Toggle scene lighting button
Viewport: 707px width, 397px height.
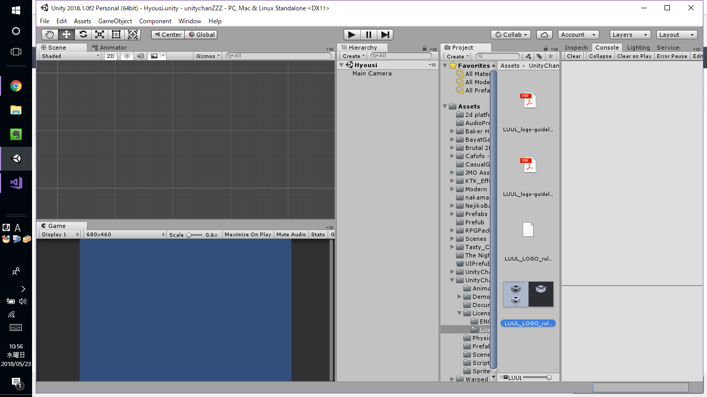pos(127,56)
